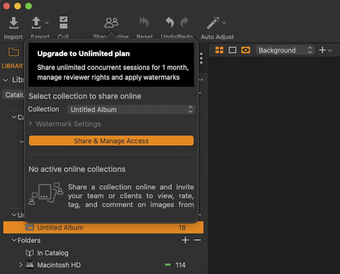
Task: Expand the Macintosh HD folder tree
Action: pos(20,265)
